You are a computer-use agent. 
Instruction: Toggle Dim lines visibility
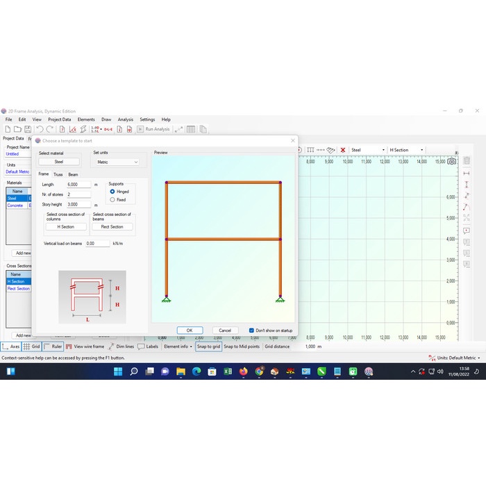click(121, 346)
